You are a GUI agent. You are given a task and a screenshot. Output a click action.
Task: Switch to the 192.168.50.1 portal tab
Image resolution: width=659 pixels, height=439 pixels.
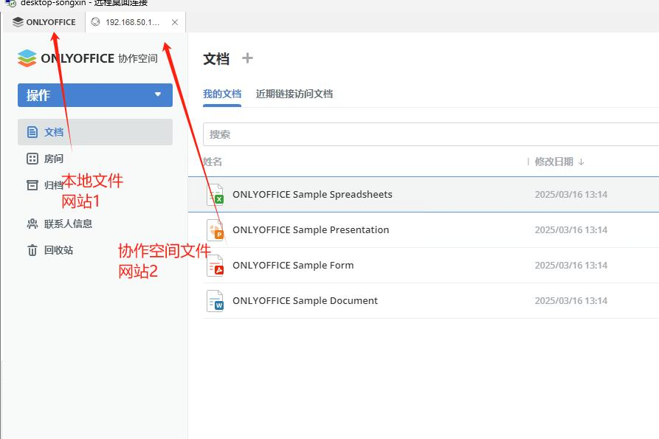[132, 22]
